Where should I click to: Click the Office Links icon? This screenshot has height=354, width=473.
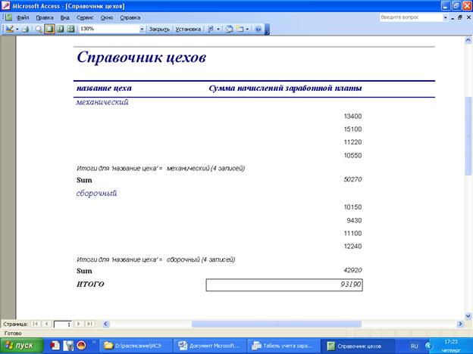coord(211,29)
